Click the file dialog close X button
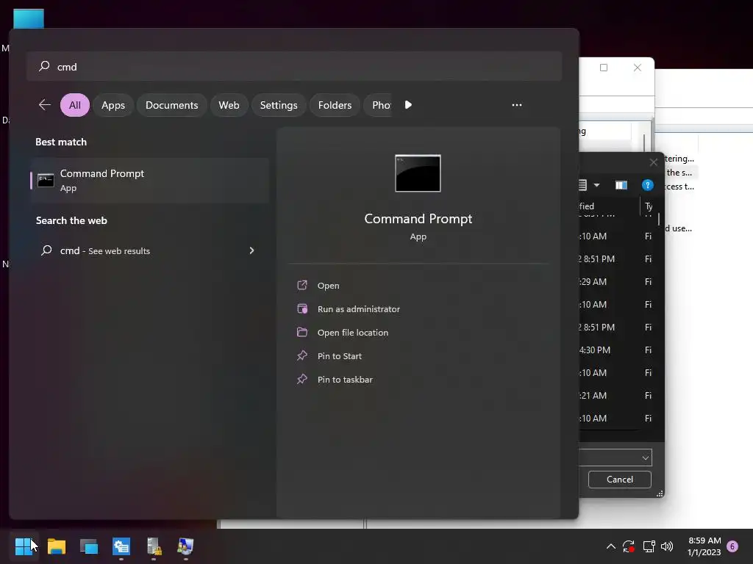Screen dimensions: 753x564 click(653, 162)
